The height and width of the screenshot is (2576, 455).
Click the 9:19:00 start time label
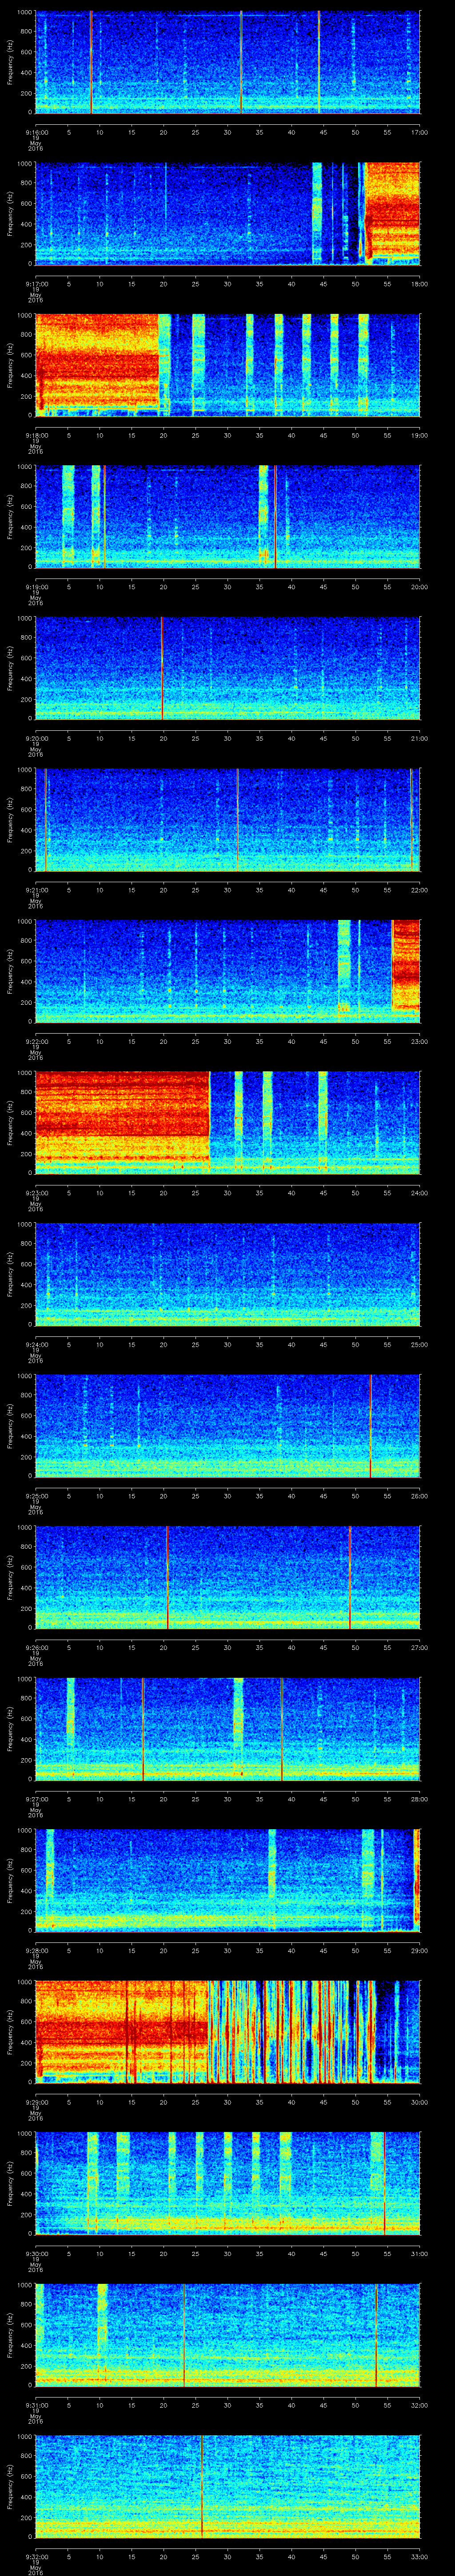click(37, 586)
